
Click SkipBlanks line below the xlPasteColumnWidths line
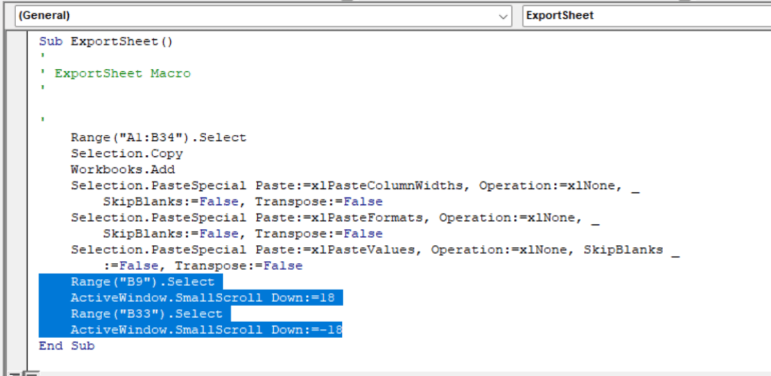[243, 202]
